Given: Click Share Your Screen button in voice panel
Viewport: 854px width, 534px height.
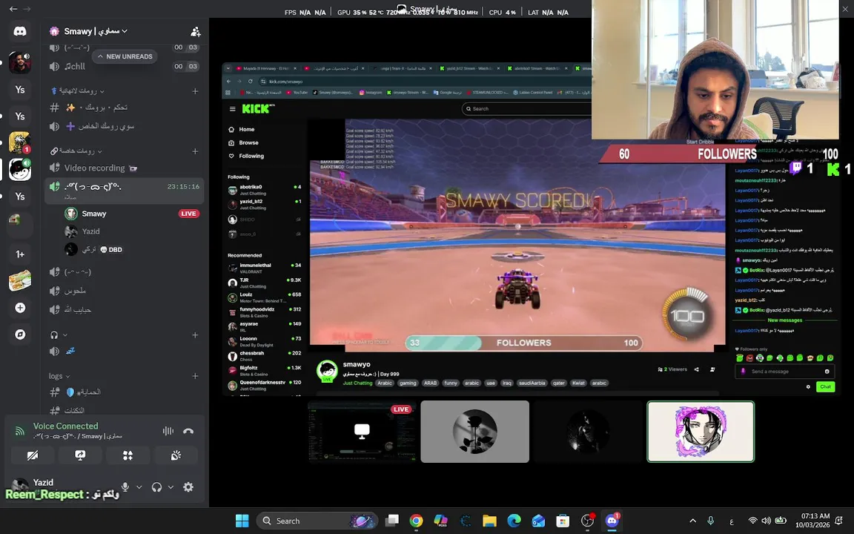Looking at the screenshot, I should tap(80, 455).
